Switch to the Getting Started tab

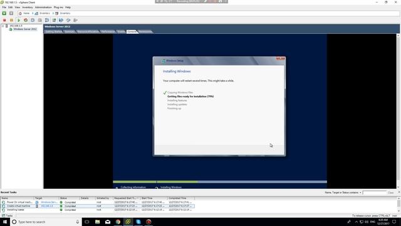[x=54, y=32]
